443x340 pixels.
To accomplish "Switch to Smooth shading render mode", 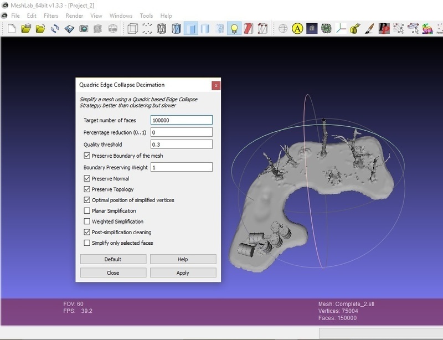I will (x=219, y=29).
